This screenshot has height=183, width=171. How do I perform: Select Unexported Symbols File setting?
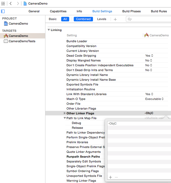84,176
